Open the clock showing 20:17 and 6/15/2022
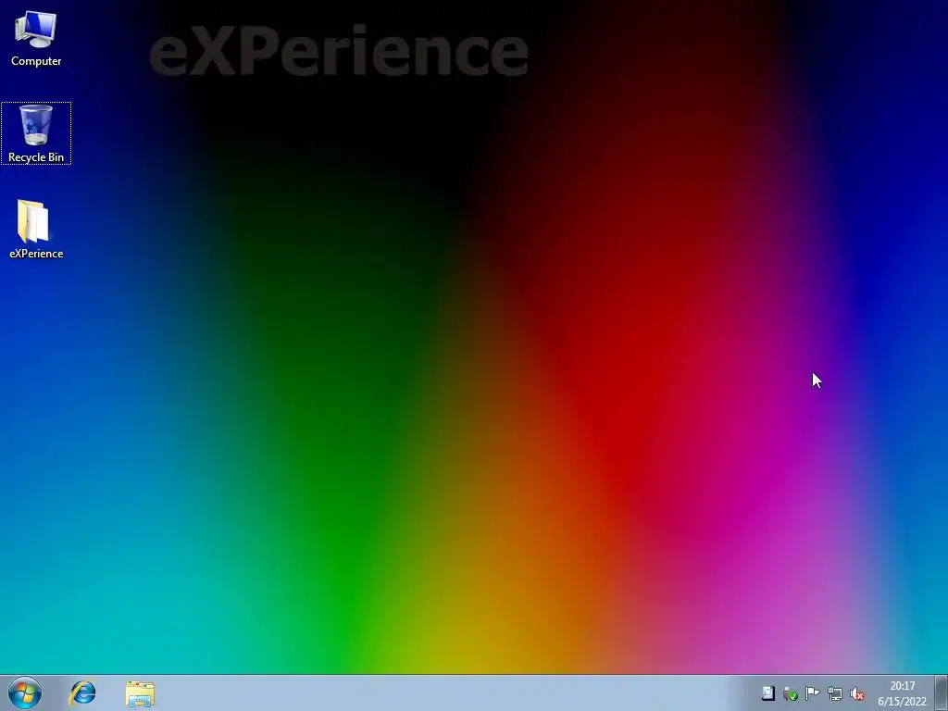 pos(902,693)
